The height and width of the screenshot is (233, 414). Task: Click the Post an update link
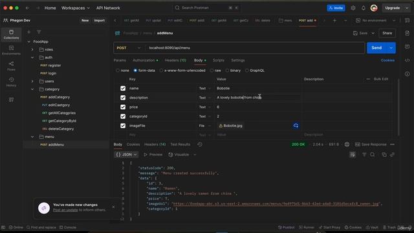tap(65, 210)
